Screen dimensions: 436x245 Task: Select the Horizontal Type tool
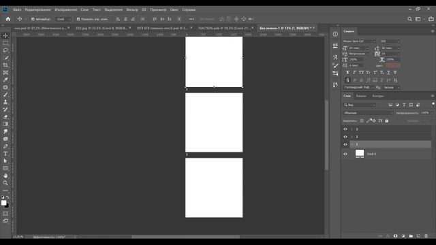click(x=5, y=154)
